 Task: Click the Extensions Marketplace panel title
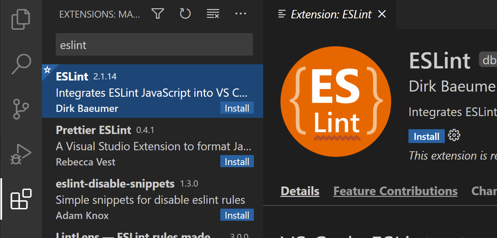[x=100, y=14]
